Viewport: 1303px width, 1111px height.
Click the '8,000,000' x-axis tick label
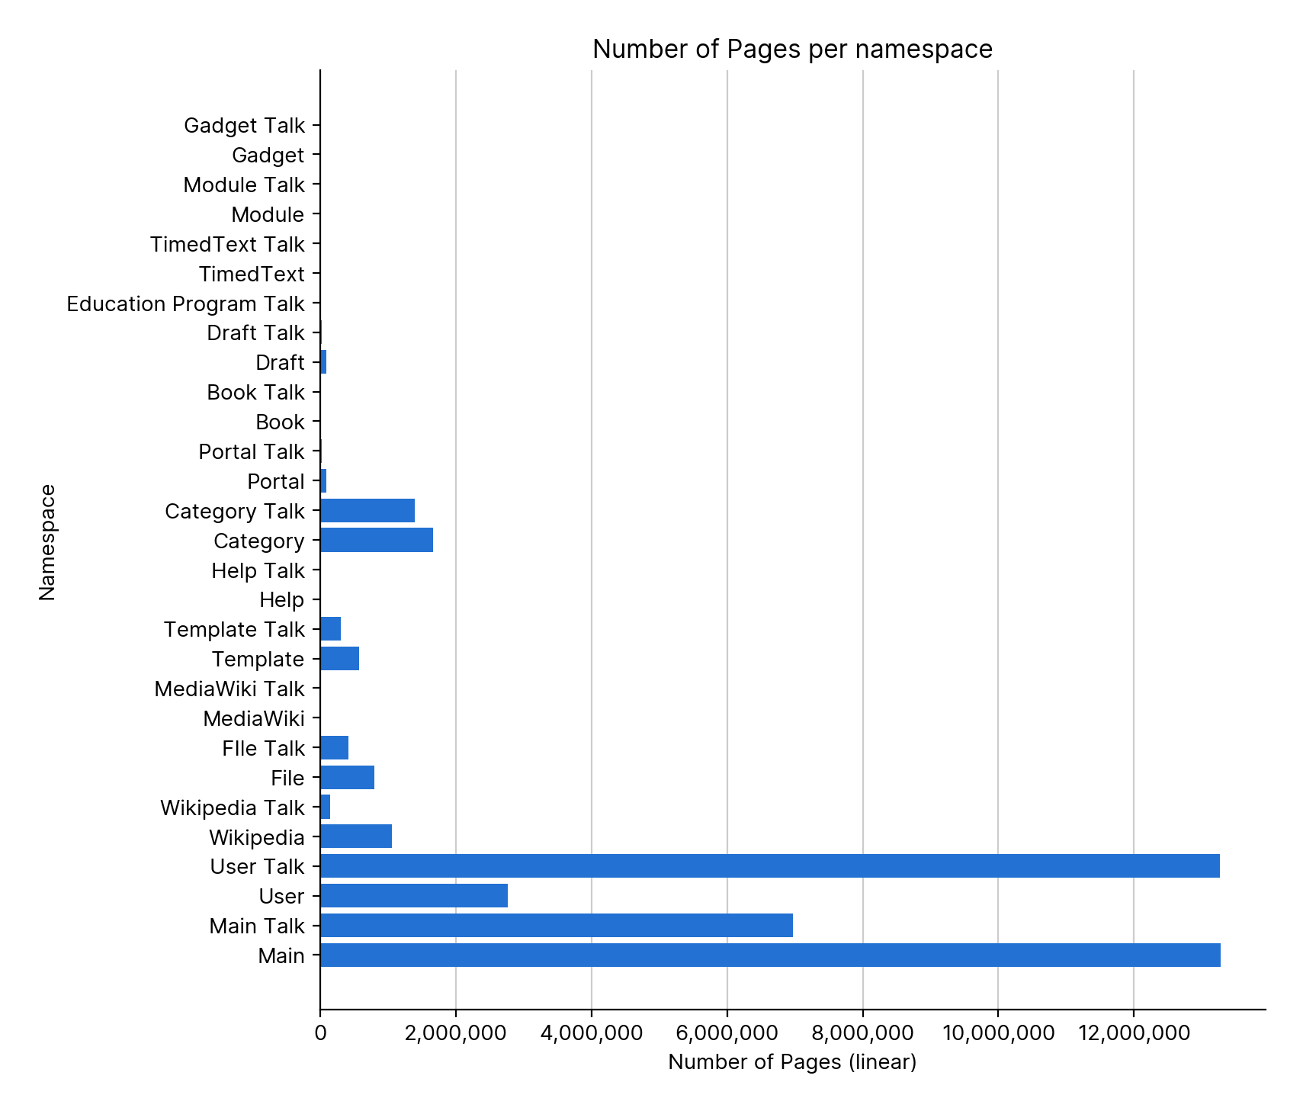point(862,1032)
